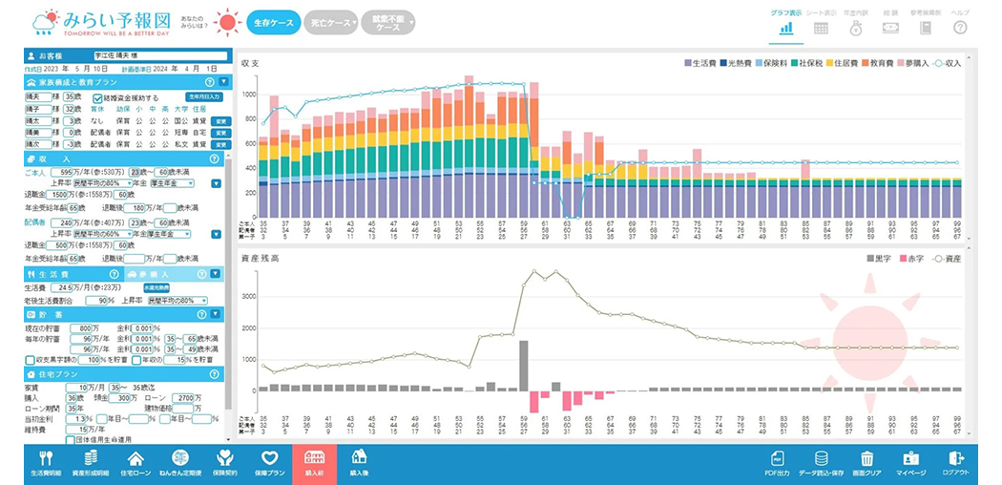
Task: Click the ヘルプ question mark icon
Action: point(960,27)
